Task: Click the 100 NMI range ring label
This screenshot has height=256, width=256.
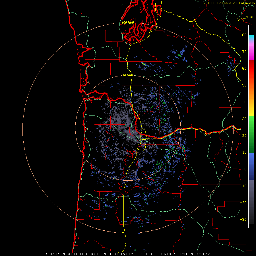Action: (128, 22)
